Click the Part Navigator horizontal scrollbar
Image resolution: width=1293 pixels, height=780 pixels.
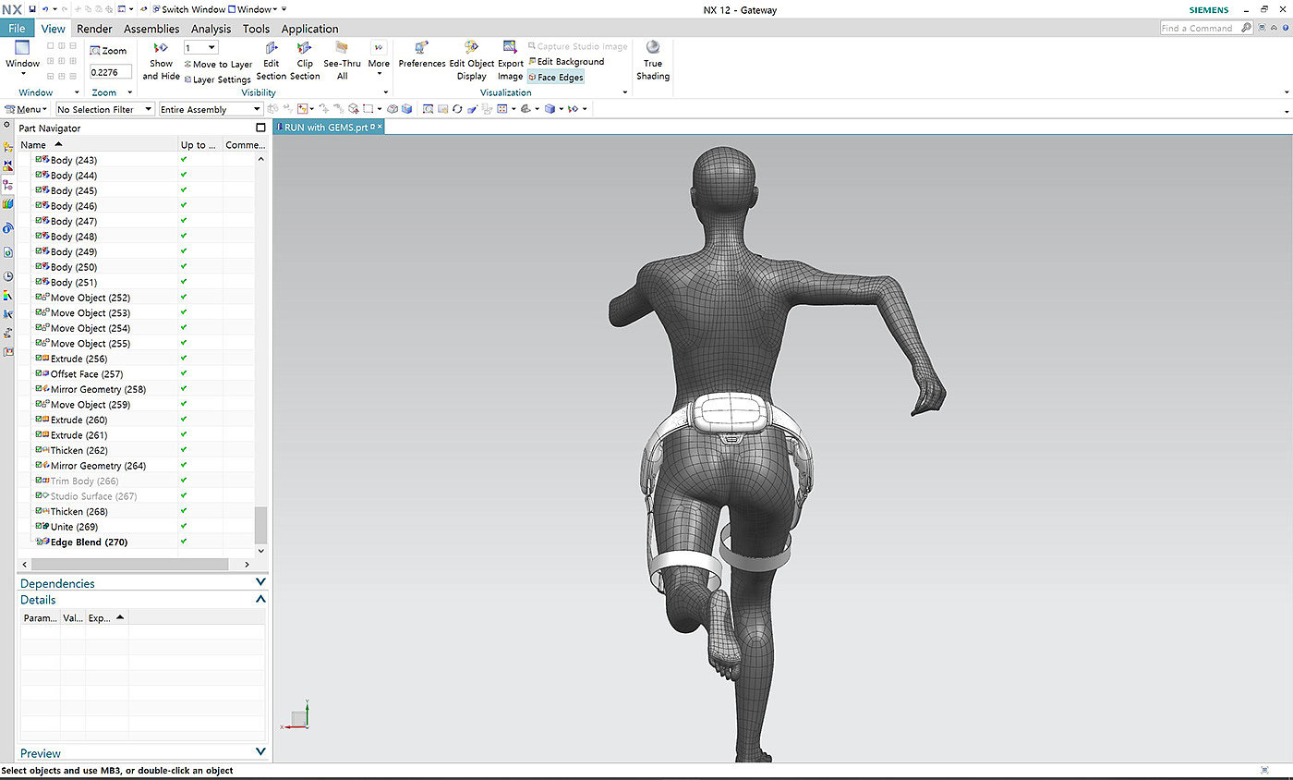pos(131,564)
